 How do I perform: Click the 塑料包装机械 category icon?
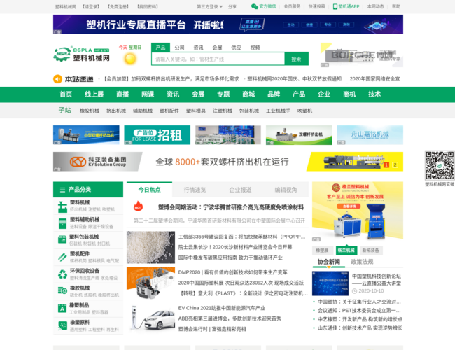pos(62,239)
